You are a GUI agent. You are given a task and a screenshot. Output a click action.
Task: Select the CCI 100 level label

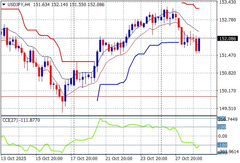click(221, 127)
